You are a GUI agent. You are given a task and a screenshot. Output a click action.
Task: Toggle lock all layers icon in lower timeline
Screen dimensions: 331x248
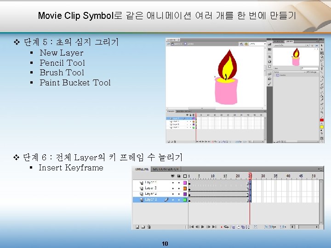(x=179, y=176)
